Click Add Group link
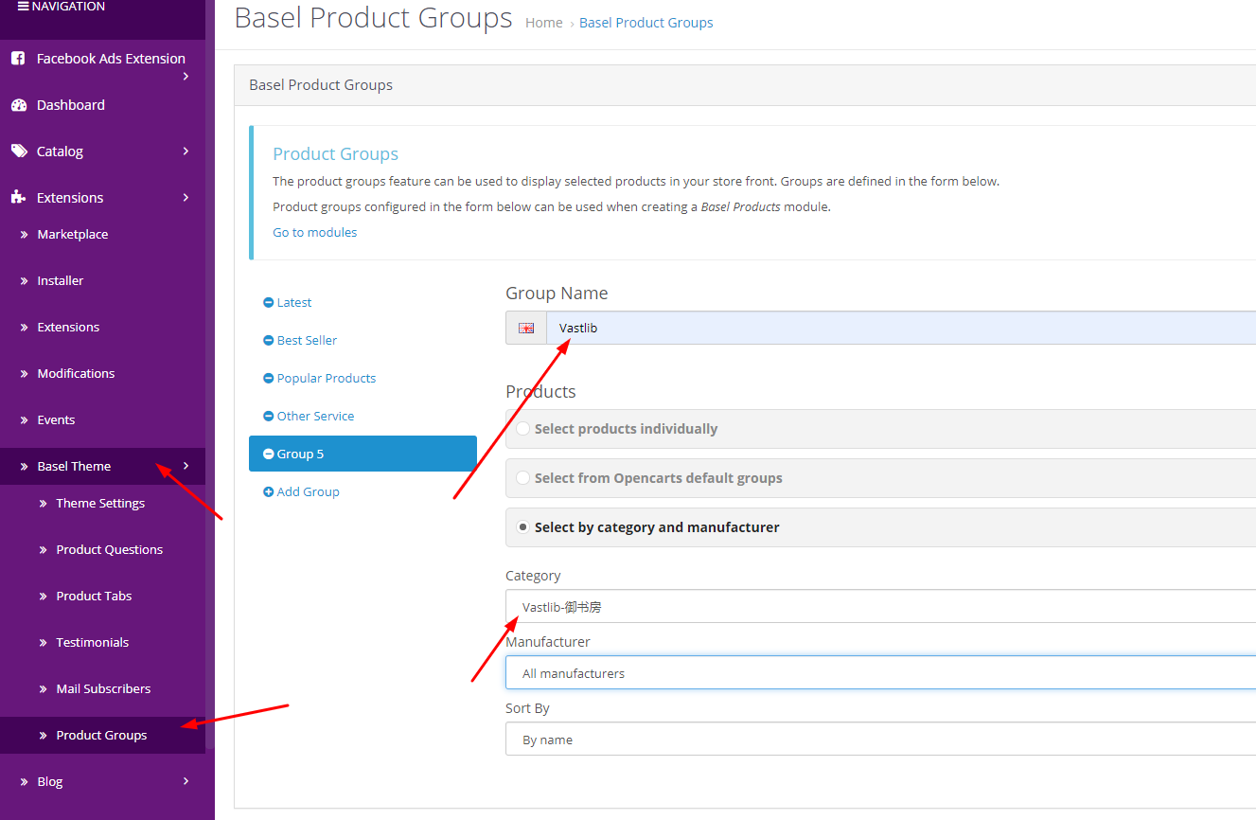The image size is (1256, 820). (x=308, y=492)
